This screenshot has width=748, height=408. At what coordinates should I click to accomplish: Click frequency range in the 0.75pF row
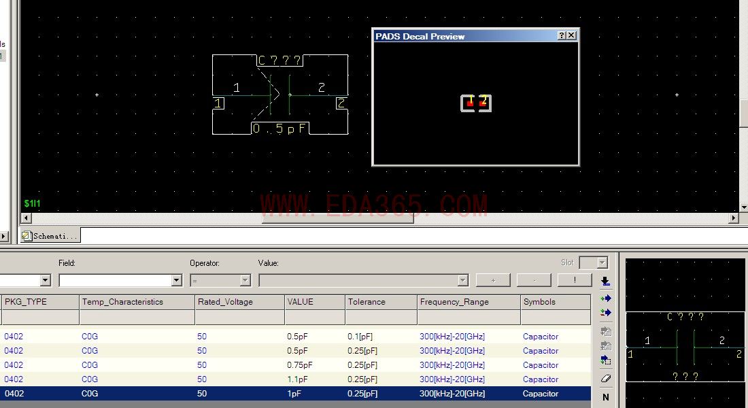(x=452, y=365)
